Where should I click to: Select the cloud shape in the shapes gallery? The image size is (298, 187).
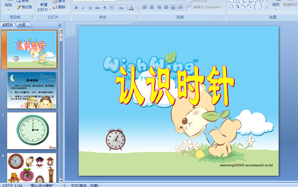click(x=232, y=7)
